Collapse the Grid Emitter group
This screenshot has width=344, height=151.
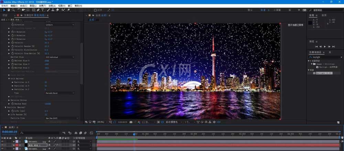[9, 79]
